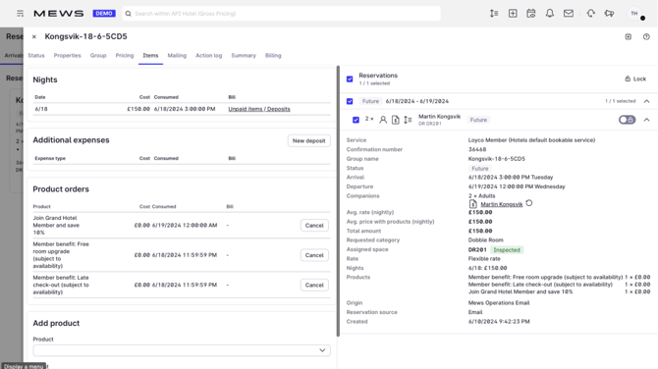Click the search field in the top bar
This screenshot has width=658, height=369.
click(x=281, y=14)
